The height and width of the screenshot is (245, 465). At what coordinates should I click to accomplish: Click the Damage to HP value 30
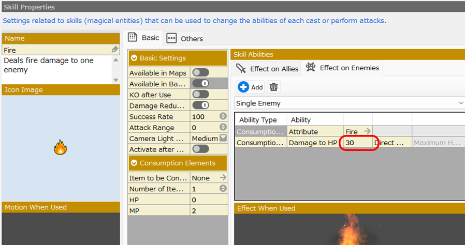pyautogui.click(x=358, y=143)
